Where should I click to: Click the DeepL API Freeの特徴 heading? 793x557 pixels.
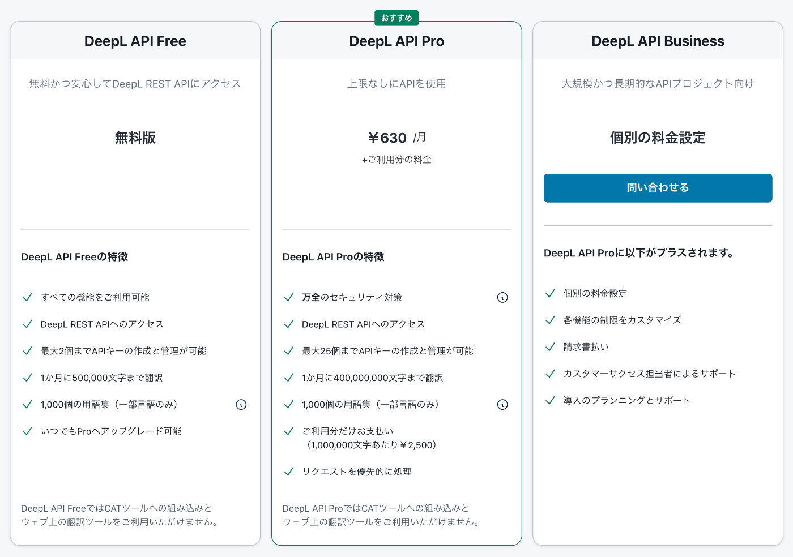[x=74, y=257]
